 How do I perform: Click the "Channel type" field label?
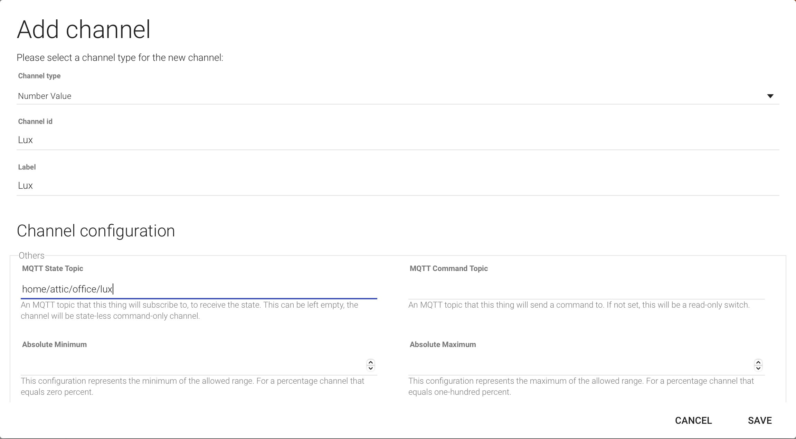coord(39,76)
